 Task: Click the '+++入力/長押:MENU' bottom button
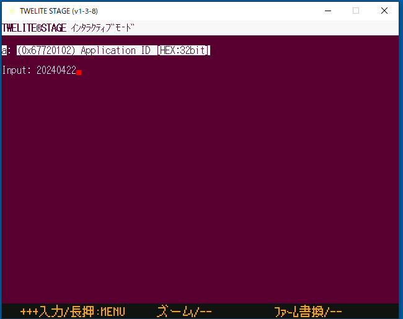tap(73, 312)
